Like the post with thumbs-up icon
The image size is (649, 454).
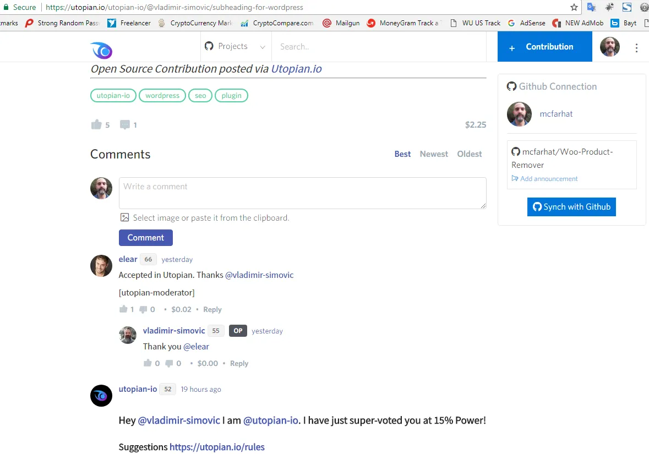point(96,124)
